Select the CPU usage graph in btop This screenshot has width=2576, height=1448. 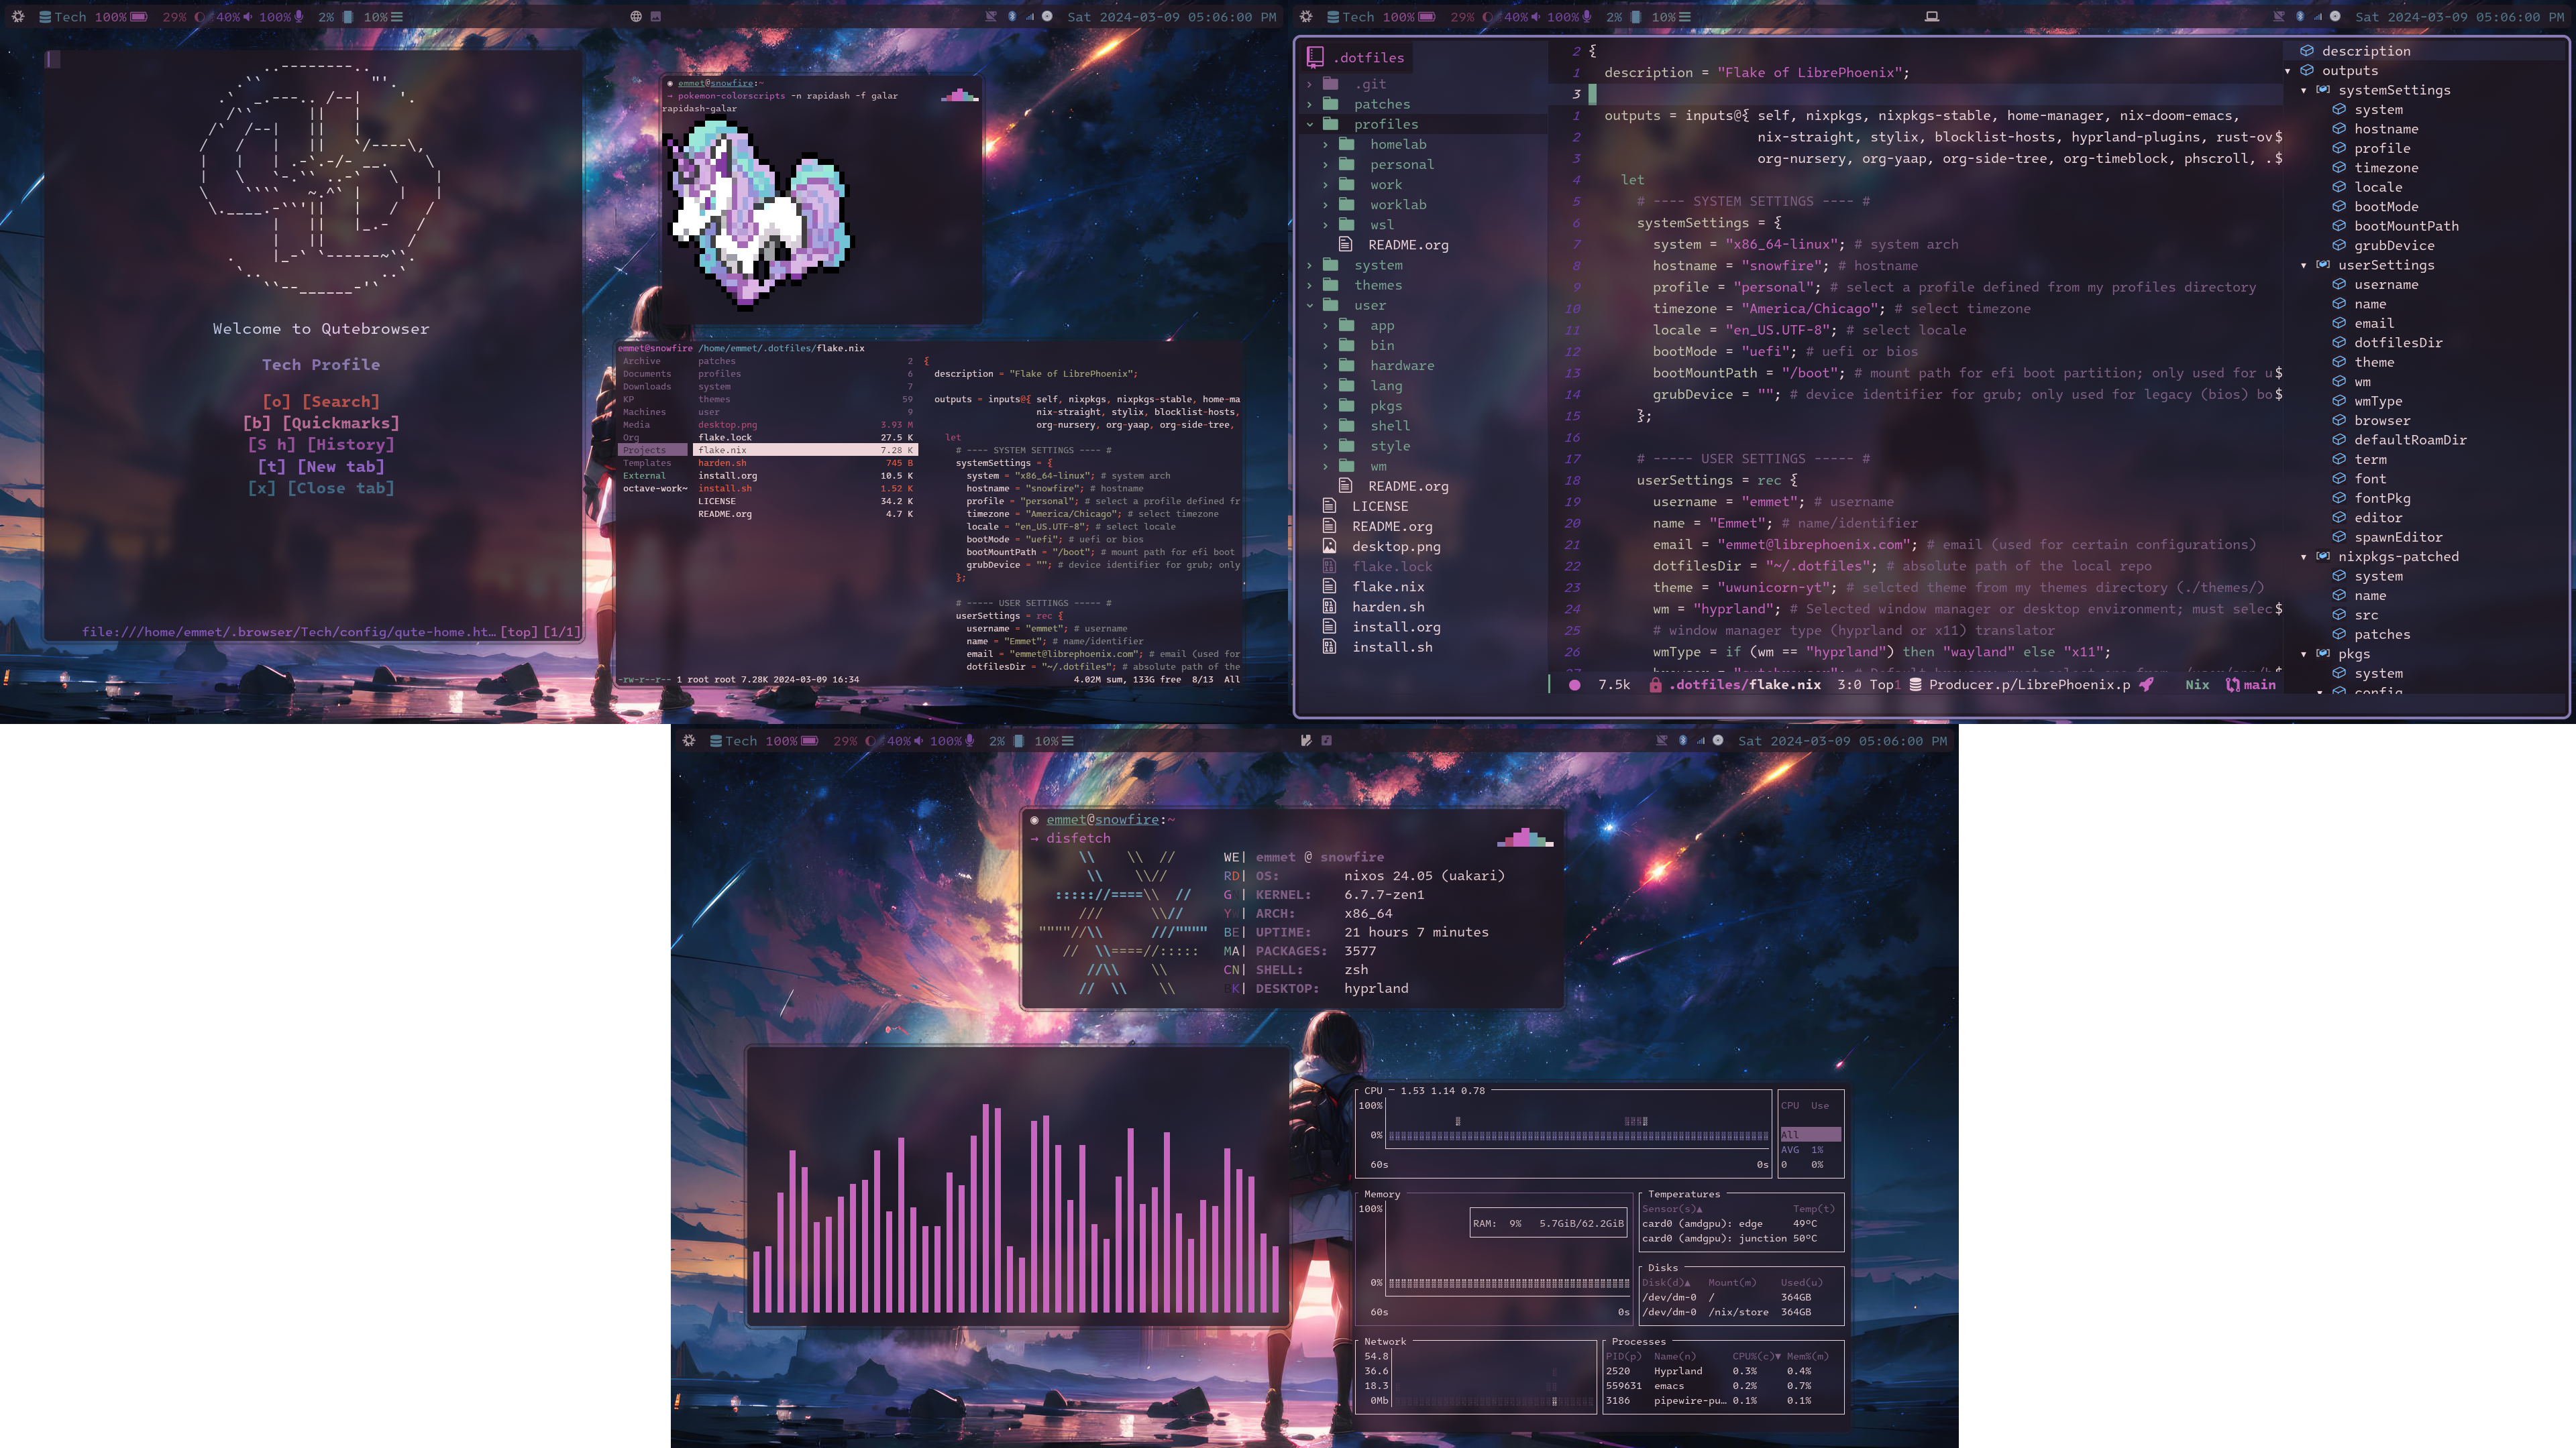(1580, 1132)
